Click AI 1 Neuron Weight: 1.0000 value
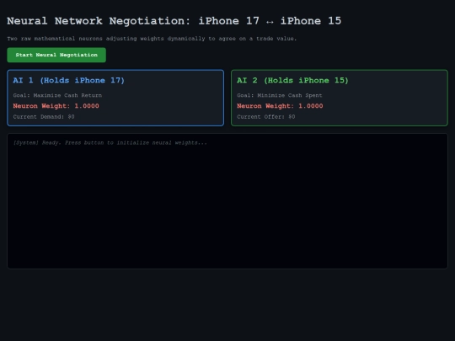Screen dimensions: 455x341 [56, 106]
